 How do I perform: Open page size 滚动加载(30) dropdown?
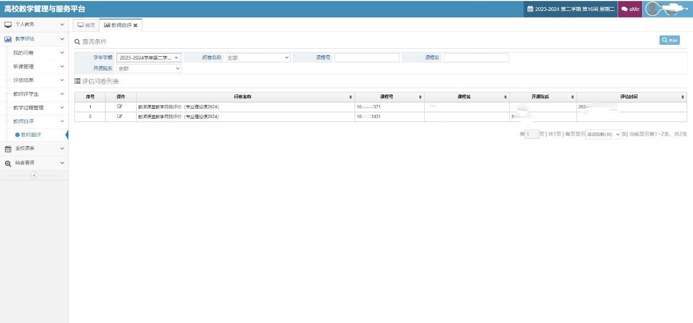(x=603, y=134)
